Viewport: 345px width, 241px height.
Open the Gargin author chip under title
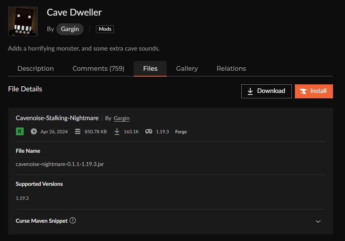[x=70, y=29]
